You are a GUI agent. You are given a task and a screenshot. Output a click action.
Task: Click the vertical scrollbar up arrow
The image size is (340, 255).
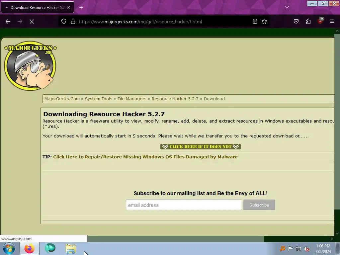point(337,31)
